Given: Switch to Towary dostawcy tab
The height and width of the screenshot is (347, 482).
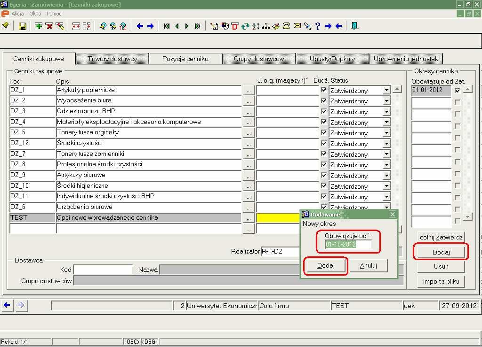Looking at the screenshot, I should pos(112,59).
